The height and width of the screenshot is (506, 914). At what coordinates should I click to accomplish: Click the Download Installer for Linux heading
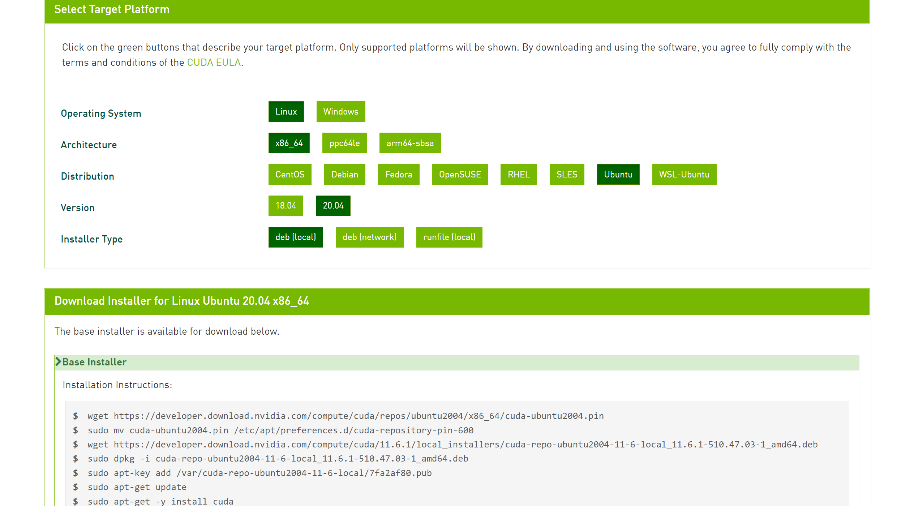pos(182,301)
